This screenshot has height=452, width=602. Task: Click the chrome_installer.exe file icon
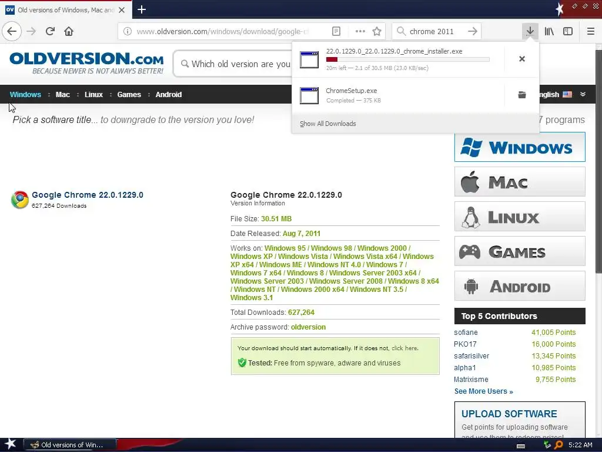point(309,59)
